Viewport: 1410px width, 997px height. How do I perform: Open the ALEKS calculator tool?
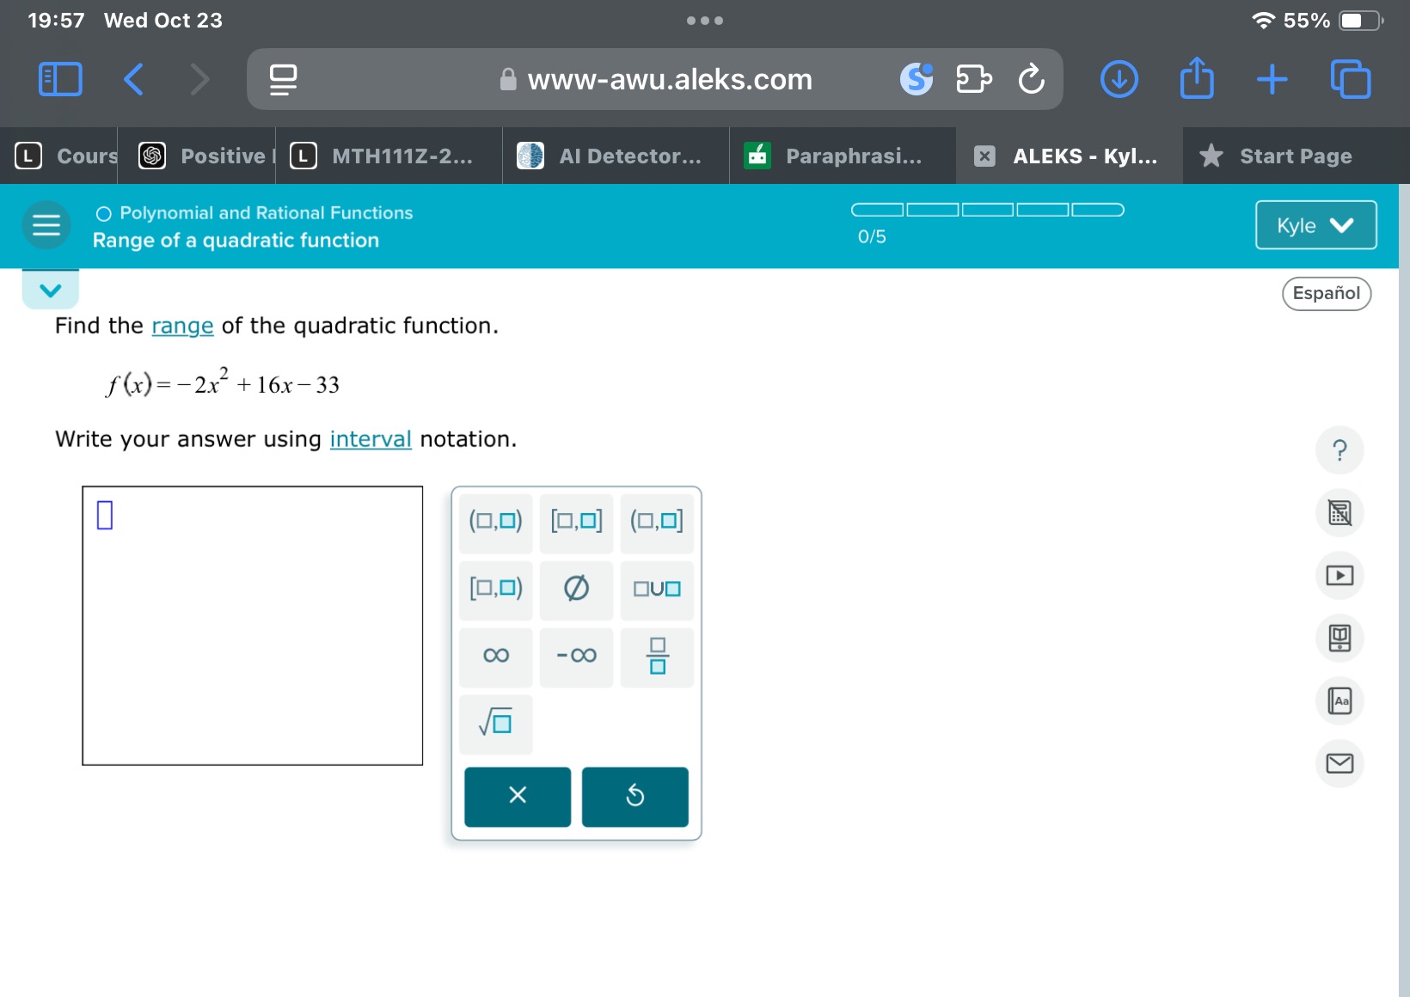1339,512
